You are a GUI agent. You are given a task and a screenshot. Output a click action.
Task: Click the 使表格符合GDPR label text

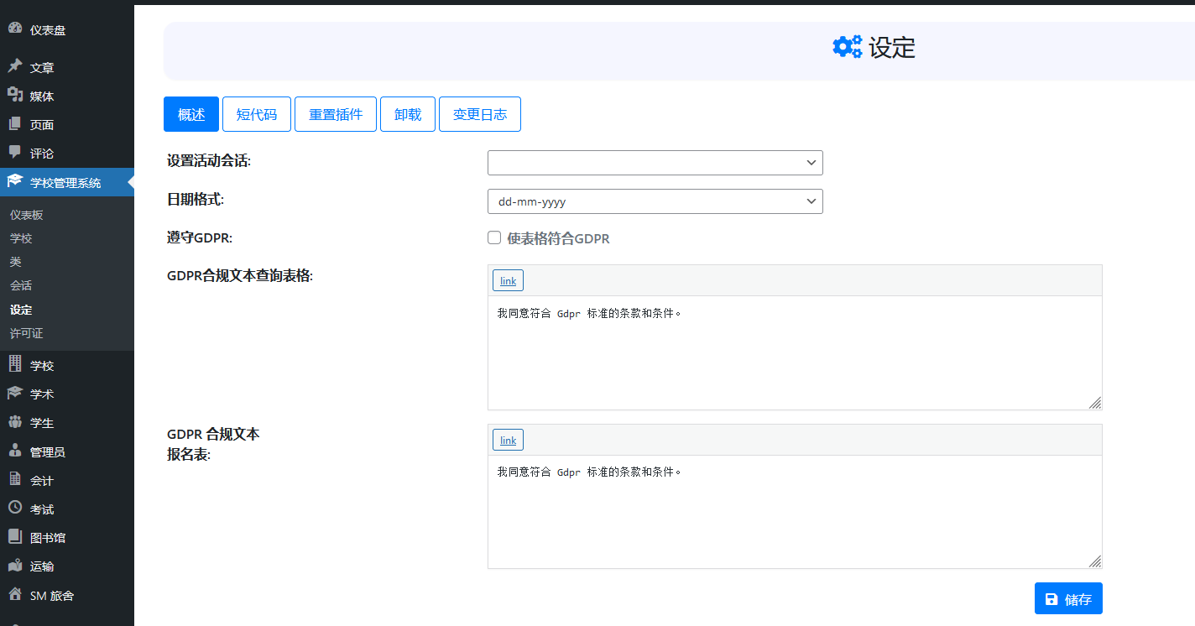tap(558, 238)
